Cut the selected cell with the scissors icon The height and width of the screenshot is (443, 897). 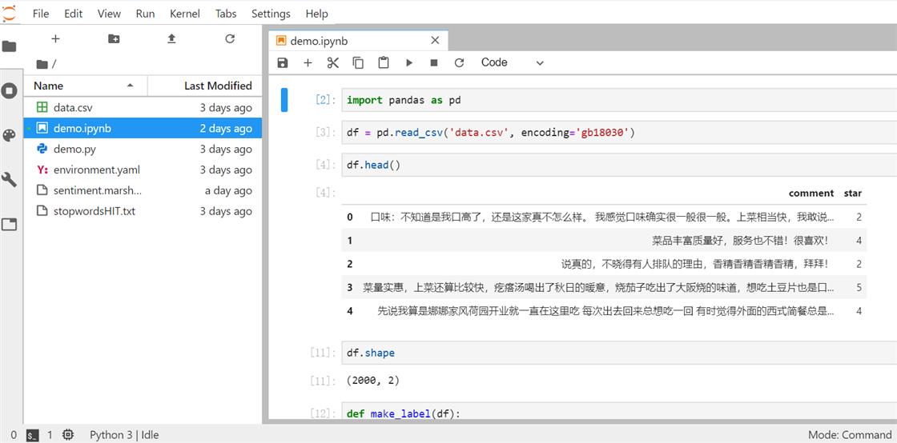[333, 62]
